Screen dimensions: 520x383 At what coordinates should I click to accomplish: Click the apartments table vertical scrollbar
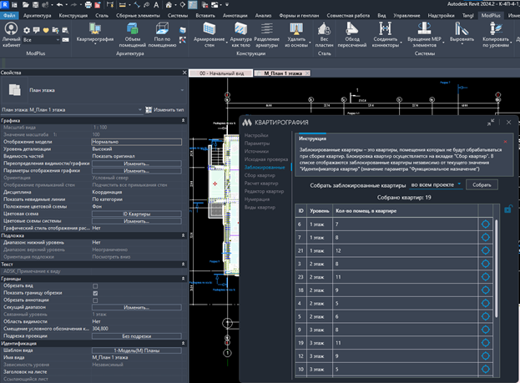[496, 269]
